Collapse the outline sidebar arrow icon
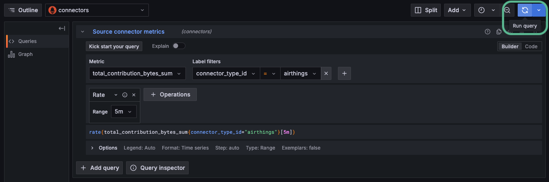549x182 pixels. tap(62, 28)
